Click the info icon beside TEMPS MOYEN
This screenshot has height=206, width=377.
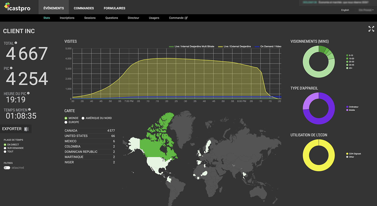[x=29, y=109]
